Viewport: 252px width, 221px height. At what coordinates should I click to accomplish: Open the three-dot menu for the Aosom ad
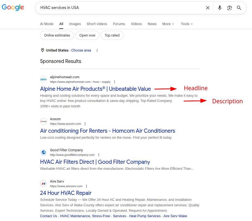(85, 124)
